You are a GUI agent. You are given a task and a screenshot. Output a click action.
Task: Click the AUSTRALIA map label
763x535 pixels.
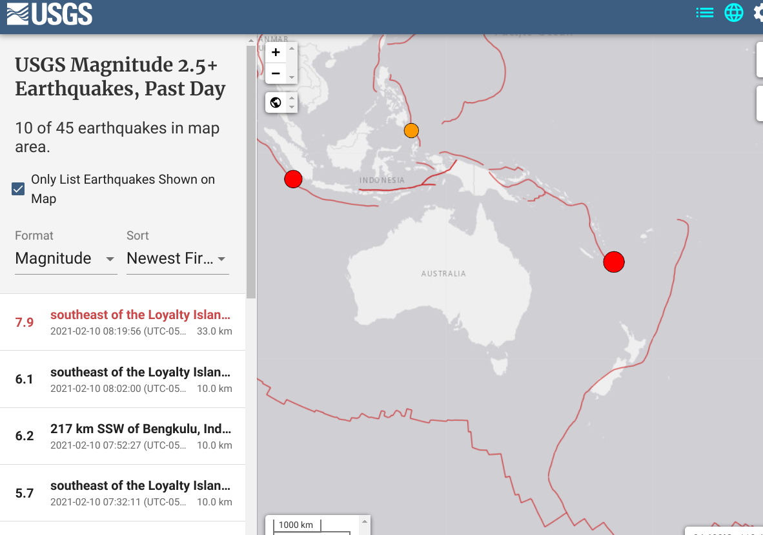tap(443, 273)
